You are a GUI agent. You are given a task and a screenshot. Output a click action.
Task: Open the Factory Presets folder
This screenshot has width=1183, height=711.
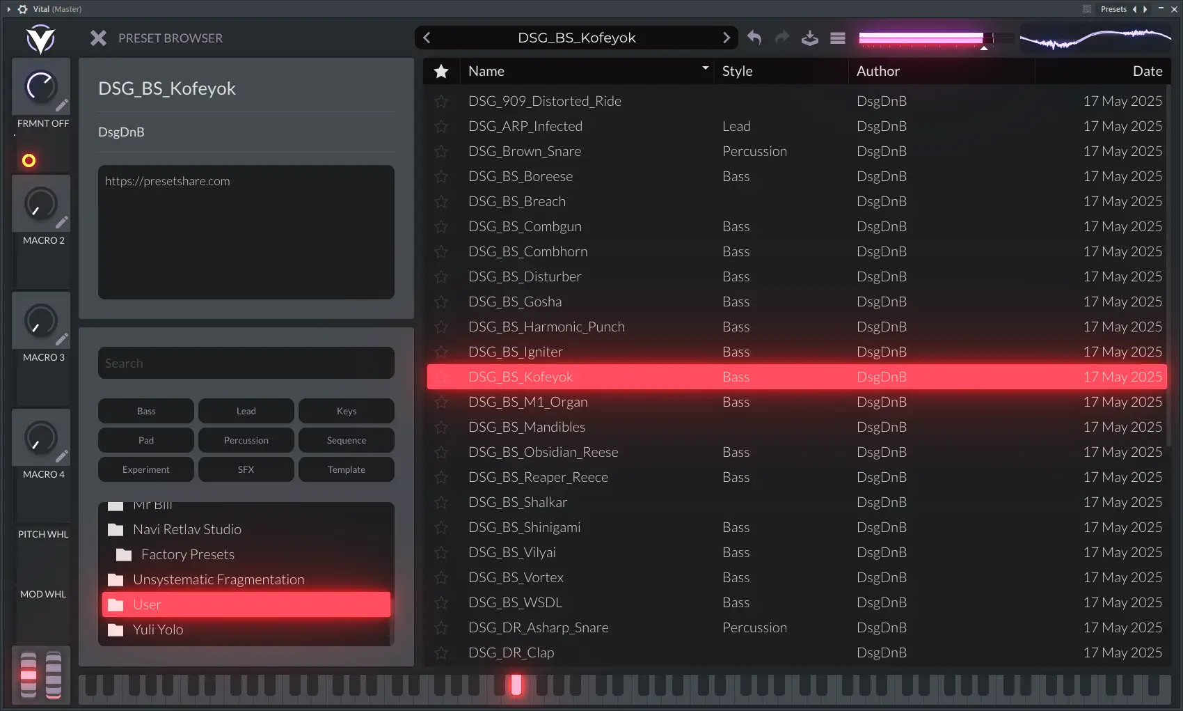point(246,554)
